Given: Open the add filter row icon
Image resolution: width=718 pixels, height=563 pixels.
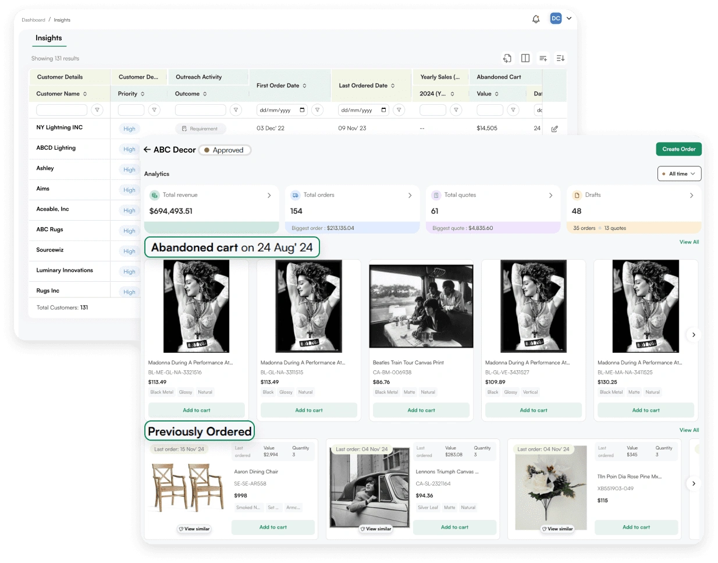Looking at the screenshot, I should click(543, 58).
